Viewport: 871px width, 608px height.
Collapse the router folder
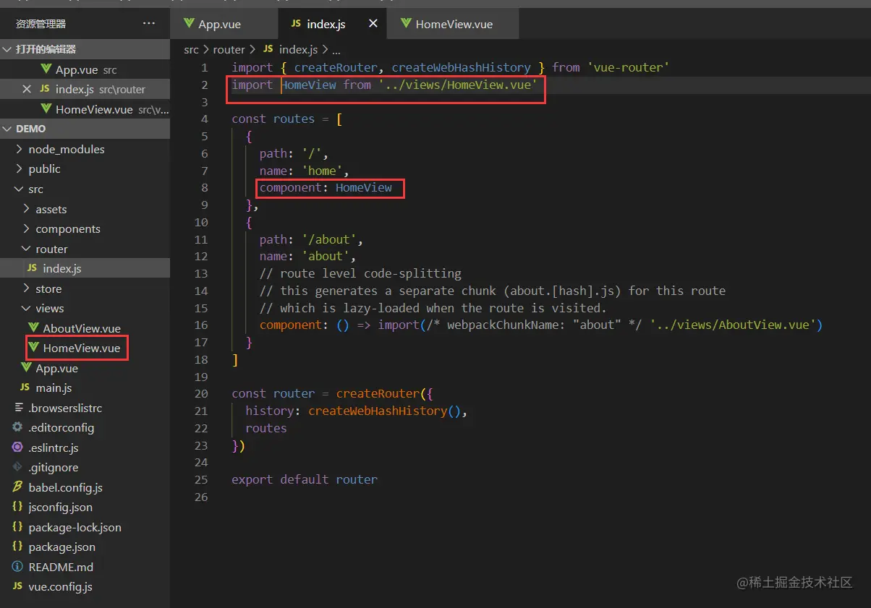[26, 249]
